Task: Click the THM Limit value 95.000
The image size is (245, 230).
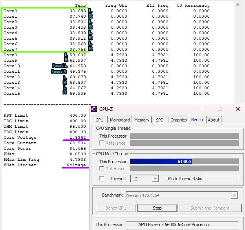Action: click(x=78, y=127)
